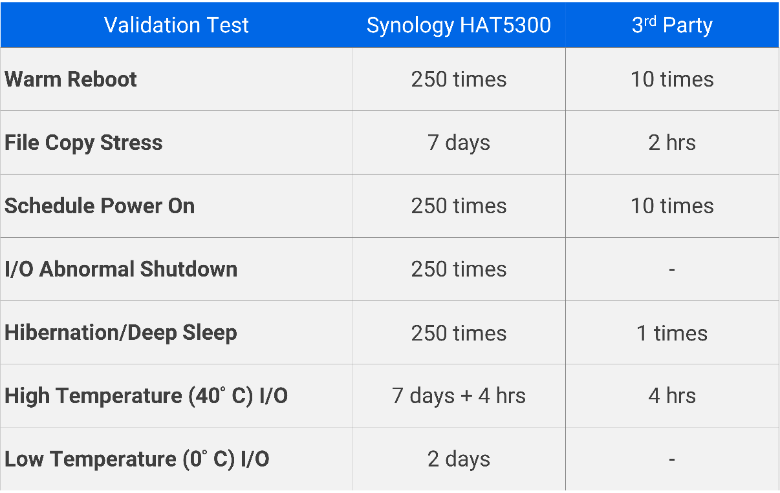
Task: Click Synology 250 times for I/O Abnormal Shutdown
Action: point(459,269)
